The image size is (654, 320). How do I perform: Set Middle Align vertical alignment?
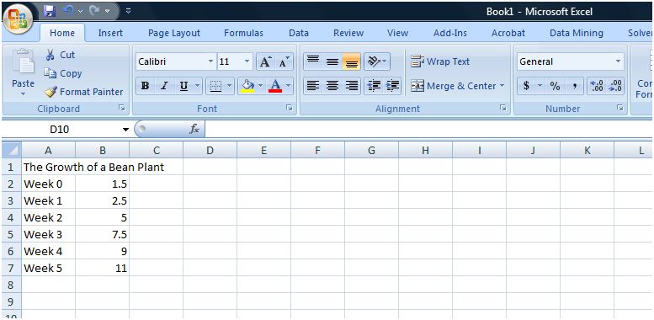(x=332, y=61)
